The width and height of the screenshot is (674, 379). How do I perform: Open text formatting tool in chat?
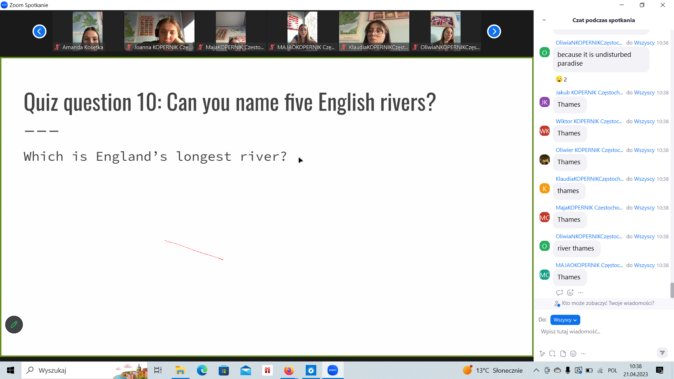click(x=542, y=354)
